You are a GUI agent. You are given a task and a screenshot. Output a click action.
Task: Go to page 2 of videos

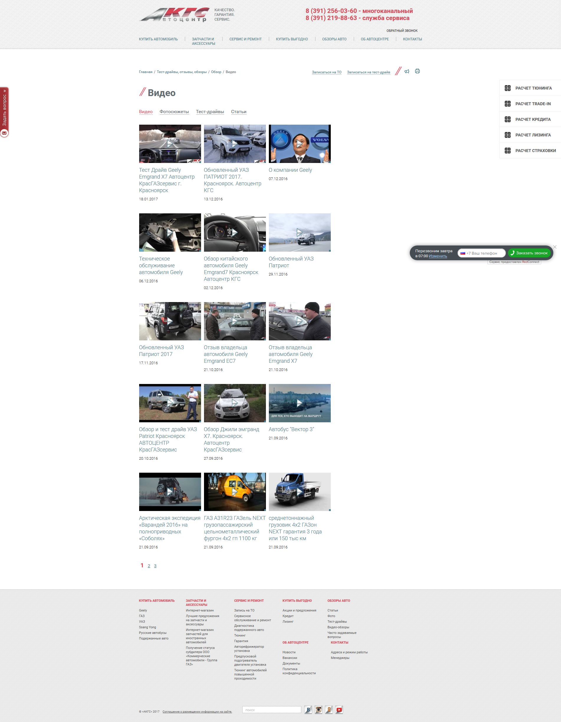tap(149, 566)
